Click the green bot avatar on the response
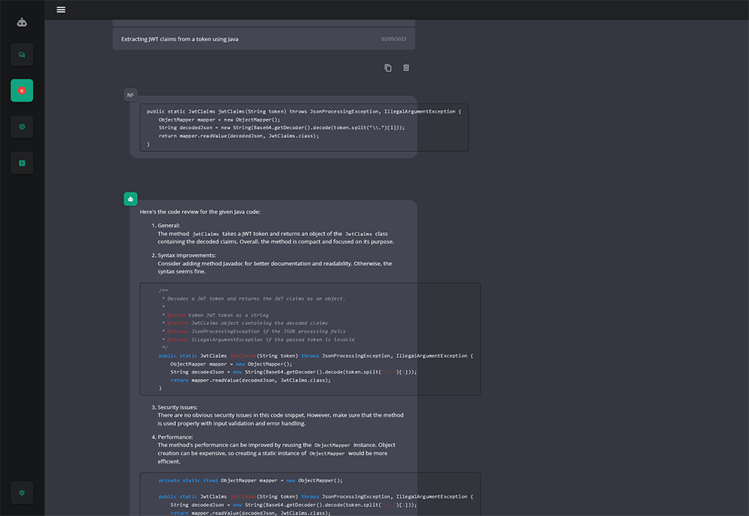 [x=130, y=198]
